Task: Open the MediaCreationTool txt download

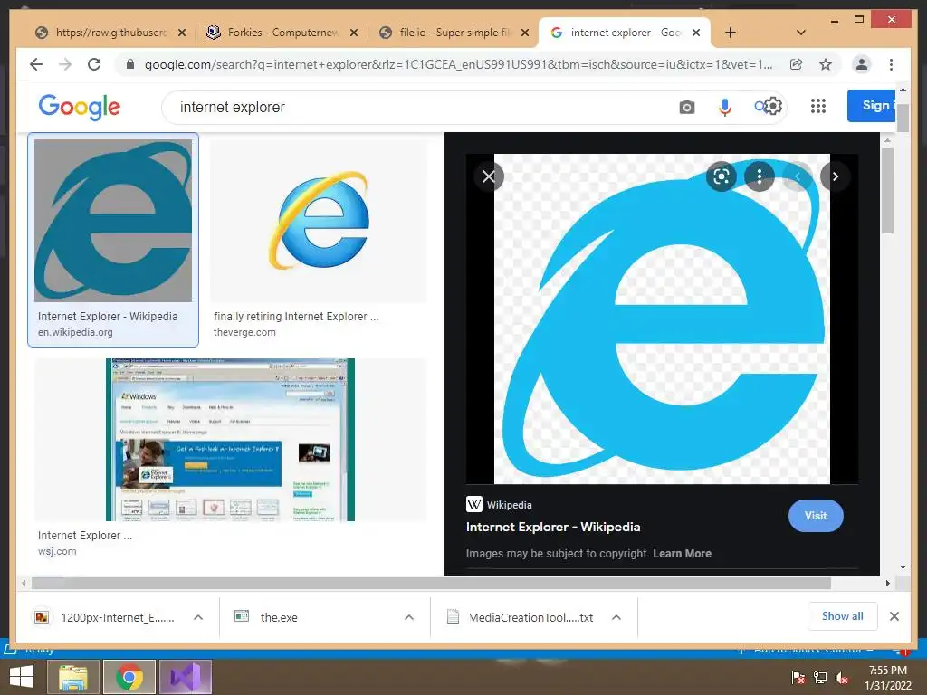Action: click(530, 617)
